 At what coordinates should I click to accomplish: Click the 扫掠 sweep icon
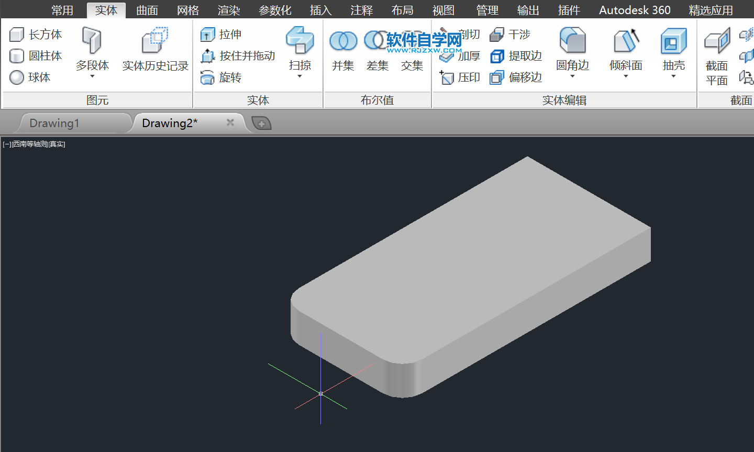click(x=300, y=40)
